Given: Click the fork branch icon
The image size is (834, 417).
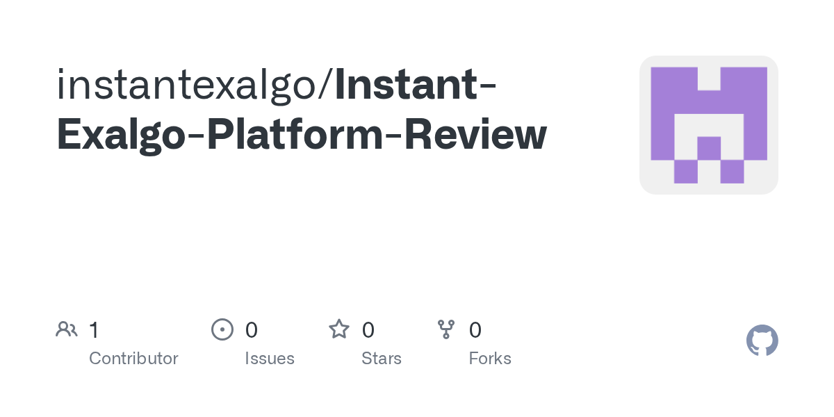Looking at the screenshot, I should pos(445,329).
